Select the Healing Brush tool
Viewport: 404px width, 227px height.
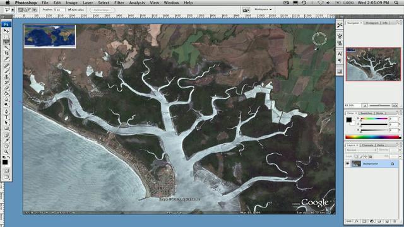coord(6,66)
